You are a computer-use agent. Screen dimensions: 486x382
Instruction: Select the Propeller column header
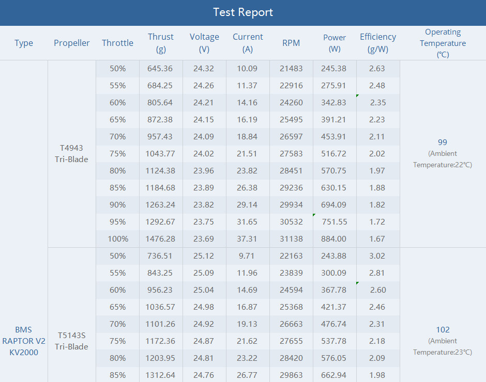[72, 43]
